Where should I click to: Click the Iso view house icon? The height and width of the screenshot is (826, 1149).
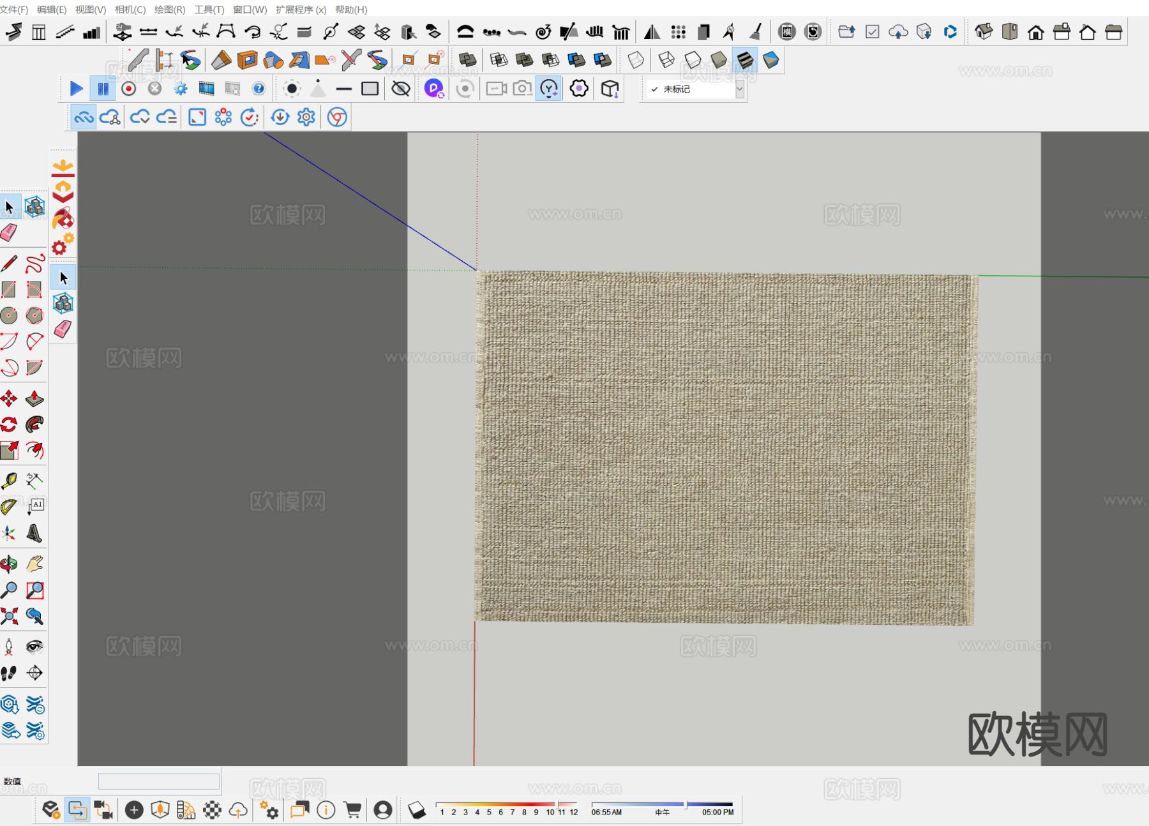984,32
